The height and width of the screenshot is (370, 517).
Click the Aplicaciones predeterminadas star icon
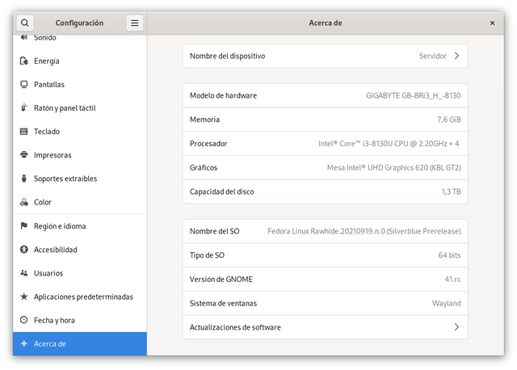click(24, 296)
